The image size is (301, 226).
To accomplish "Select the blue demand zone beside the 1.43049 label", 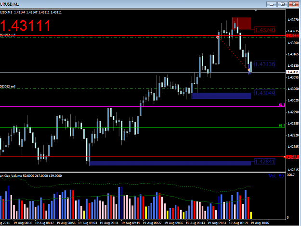I will pyautogui.click(x=222, y=96).
